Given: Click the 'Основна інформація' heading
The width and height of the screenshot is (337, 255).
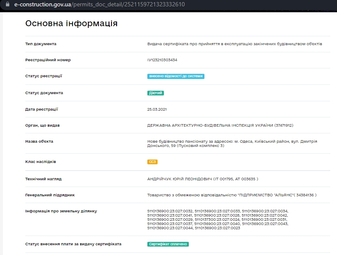Looking at the screenshot, I should (71, 23).
